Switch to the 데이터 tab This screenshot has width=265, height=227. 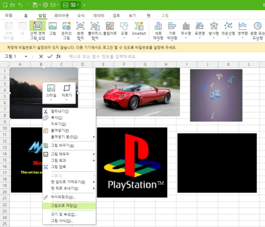point(98,15)
